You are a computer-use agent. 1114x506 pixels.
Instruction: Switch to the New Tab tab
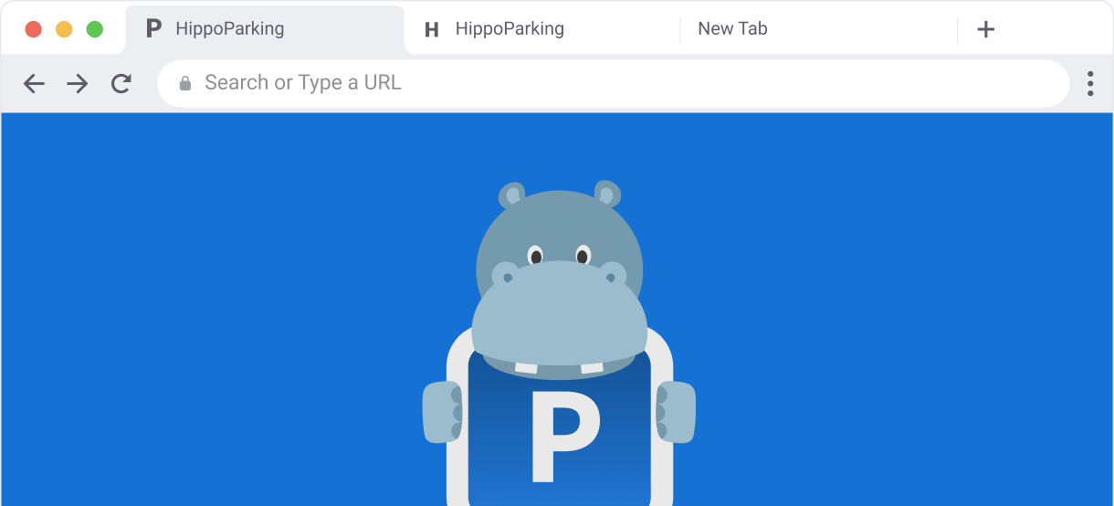pos(819,29)
